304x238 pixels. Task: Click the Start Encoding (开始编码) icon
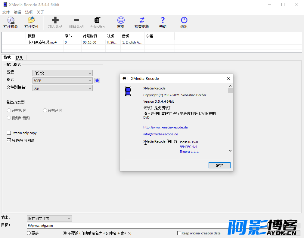pyautogui.click(x=97, y=20)
